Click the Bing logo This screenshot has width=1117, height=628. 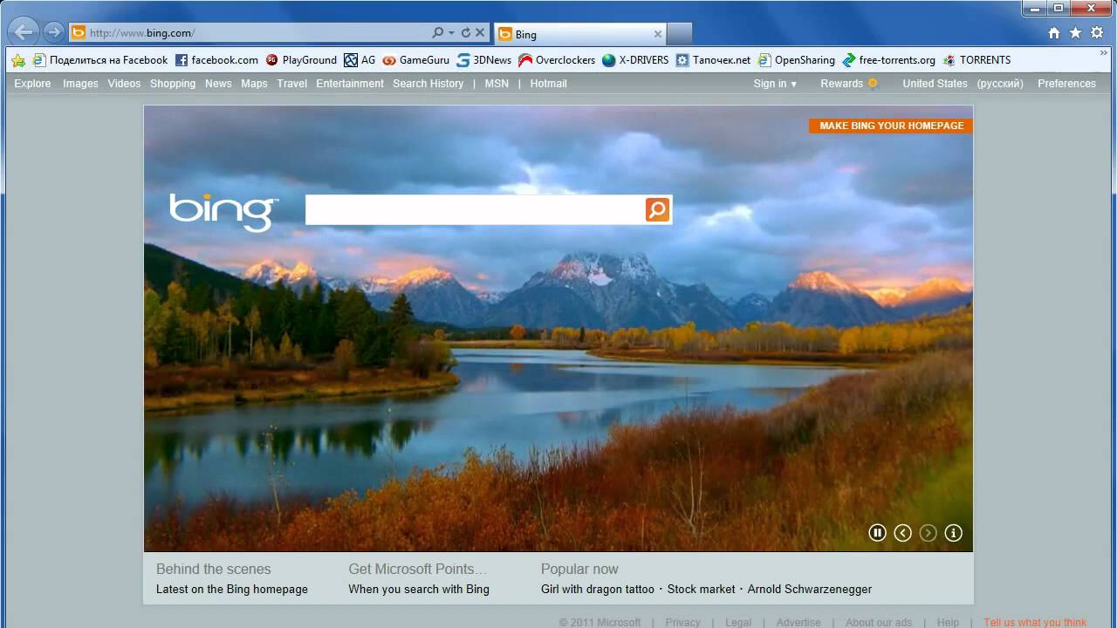click(x=223, y=211)
